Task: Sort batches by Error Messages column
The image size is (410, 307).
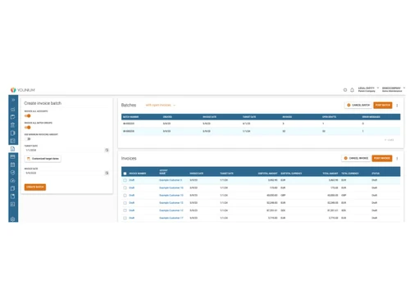Action: [371, 117]
